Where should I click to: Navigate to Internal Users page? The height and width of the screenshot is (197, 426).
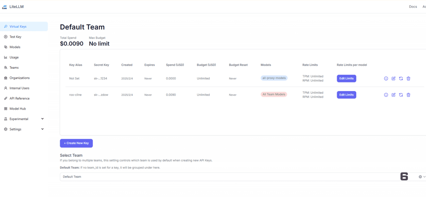coord(19,88)
